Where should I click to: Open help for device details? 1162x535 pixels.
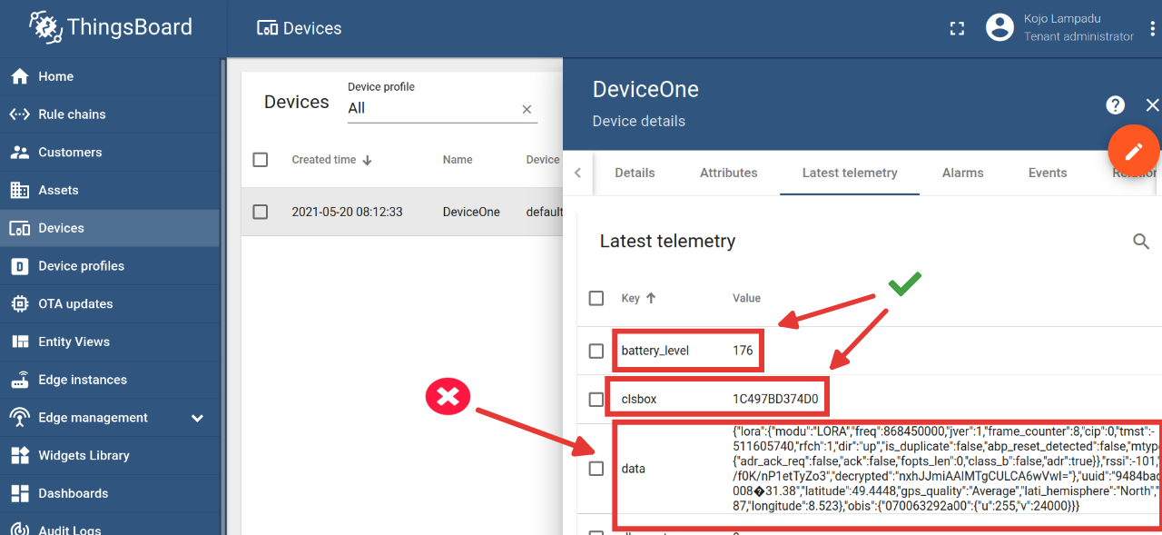click(1116, 105)
